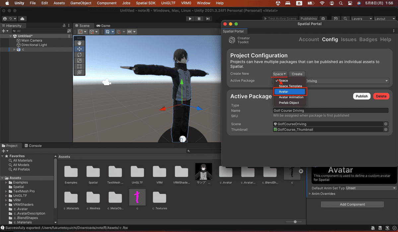Viewport: 398px width, 232px height.
Task: Expand the Anim Overrides section
Action: [x=310, y=194]
